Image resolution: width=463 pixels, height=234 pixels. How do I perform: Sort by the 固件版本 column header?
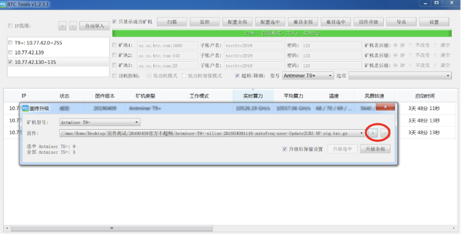coord(105,96)
